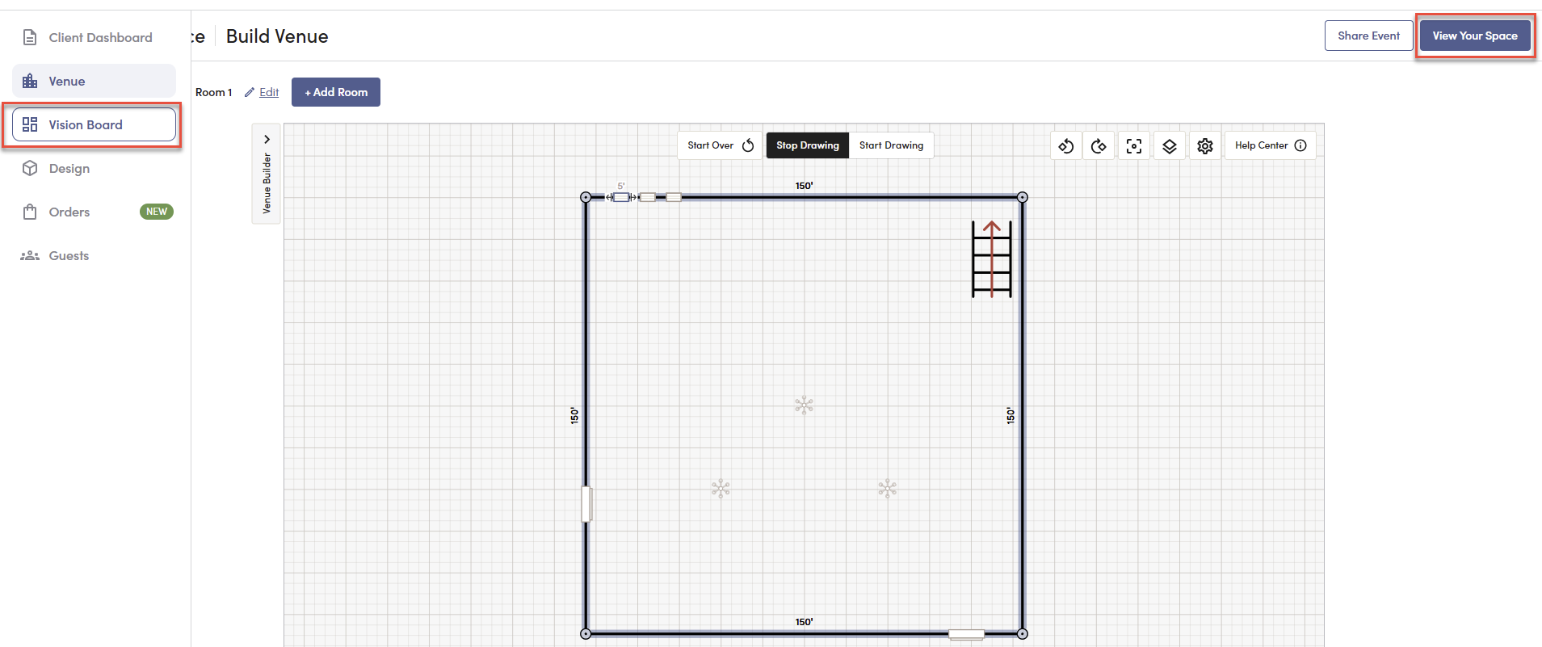
Task: Activate the Start Drawing mode
Action: [x=891, y=145]
